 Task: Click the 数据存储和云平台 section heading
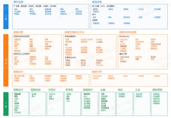[74, 32]
